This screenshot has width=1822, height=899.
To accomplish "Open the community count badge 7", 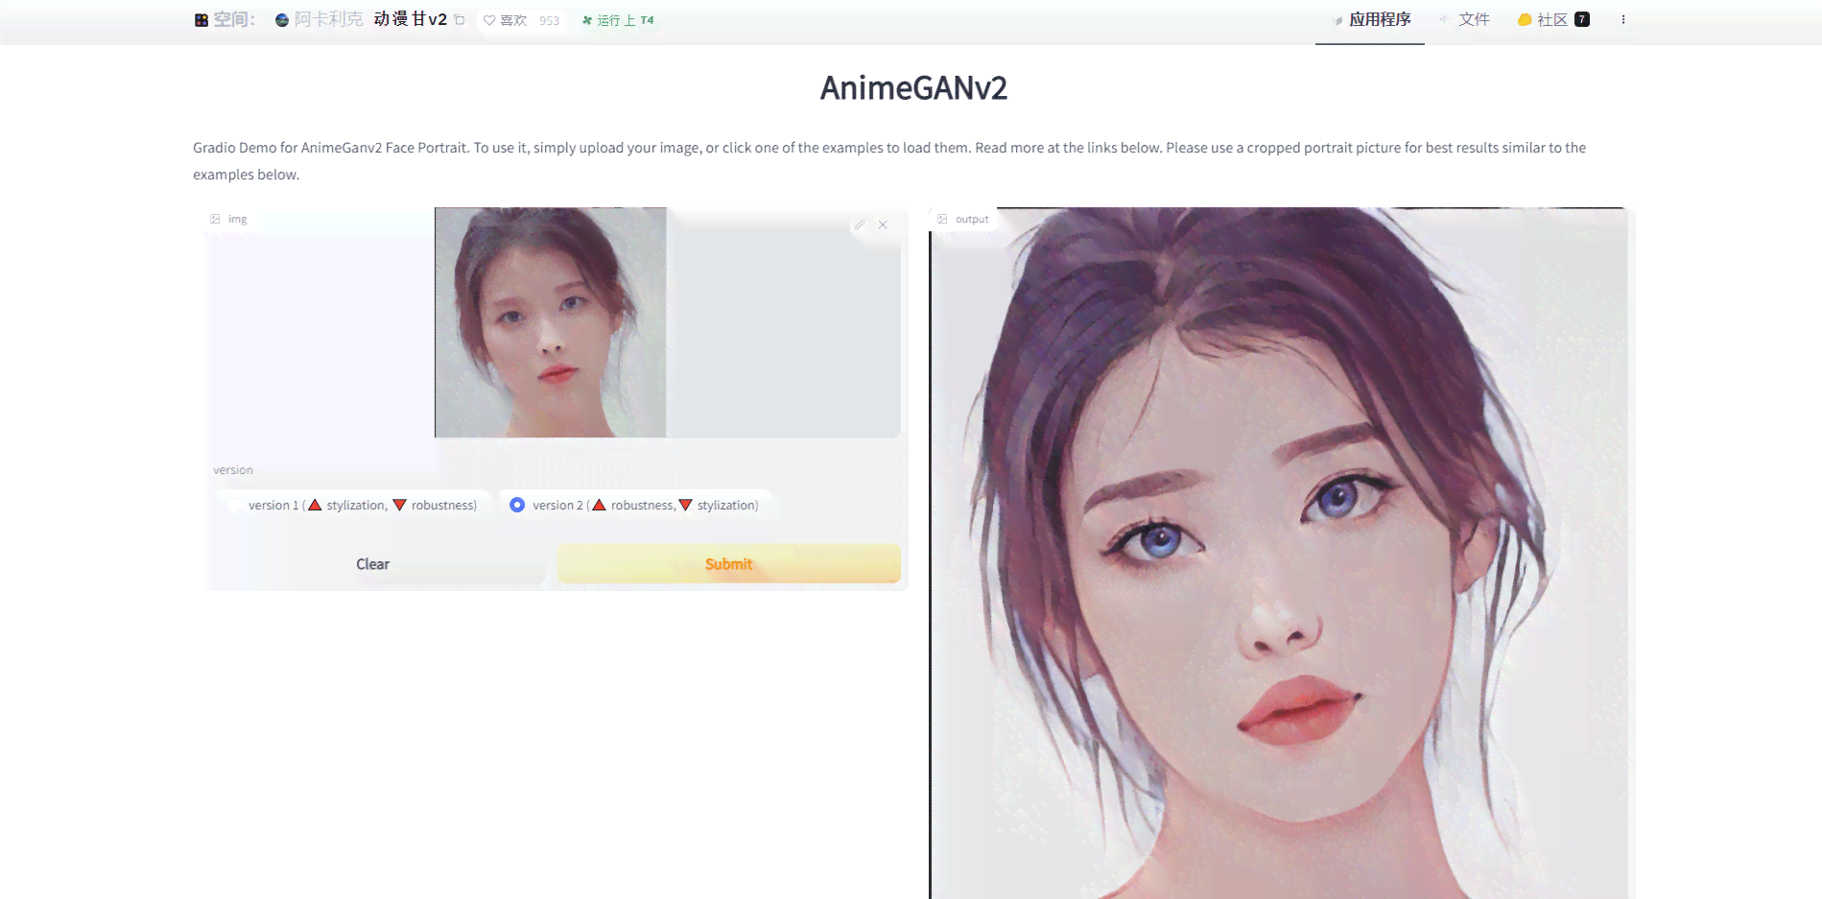I will pyautogui.click(x=1582, y=19).
